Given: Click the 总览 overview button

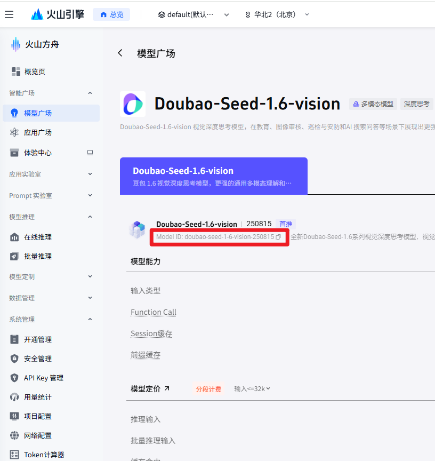Looking at the screenshot, I should click(x=111, y=14).
